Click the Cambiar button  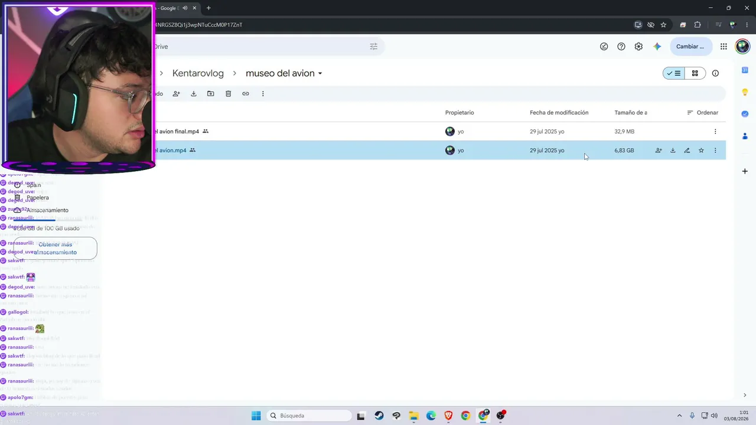(690, 47)
